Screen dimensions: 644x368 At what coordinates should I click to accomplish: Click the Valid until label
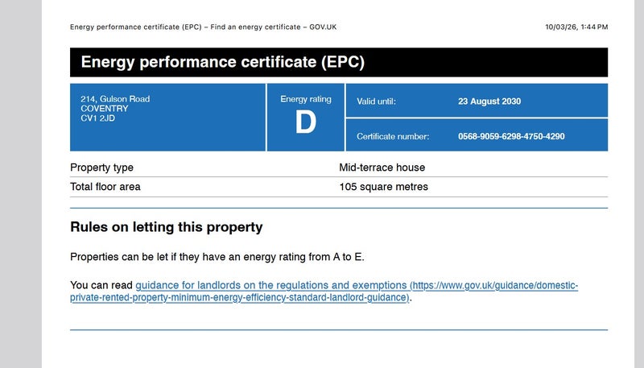(x=376, y=101)
